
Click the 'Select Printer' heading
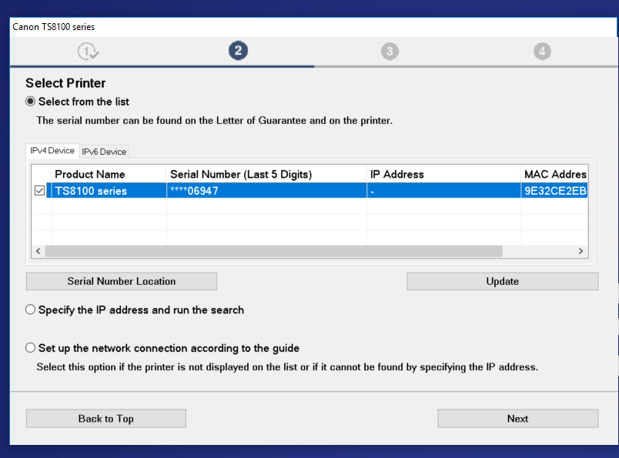(65, 83)
